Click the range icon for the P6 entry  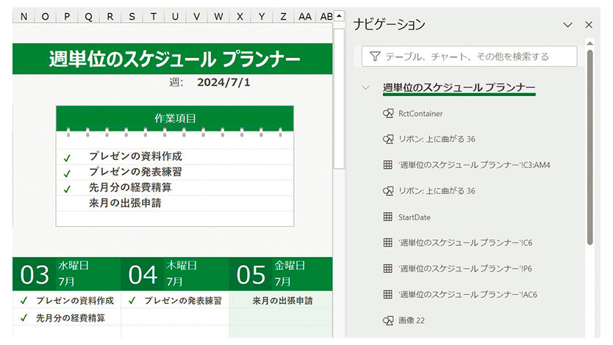(x=389, y=269)
